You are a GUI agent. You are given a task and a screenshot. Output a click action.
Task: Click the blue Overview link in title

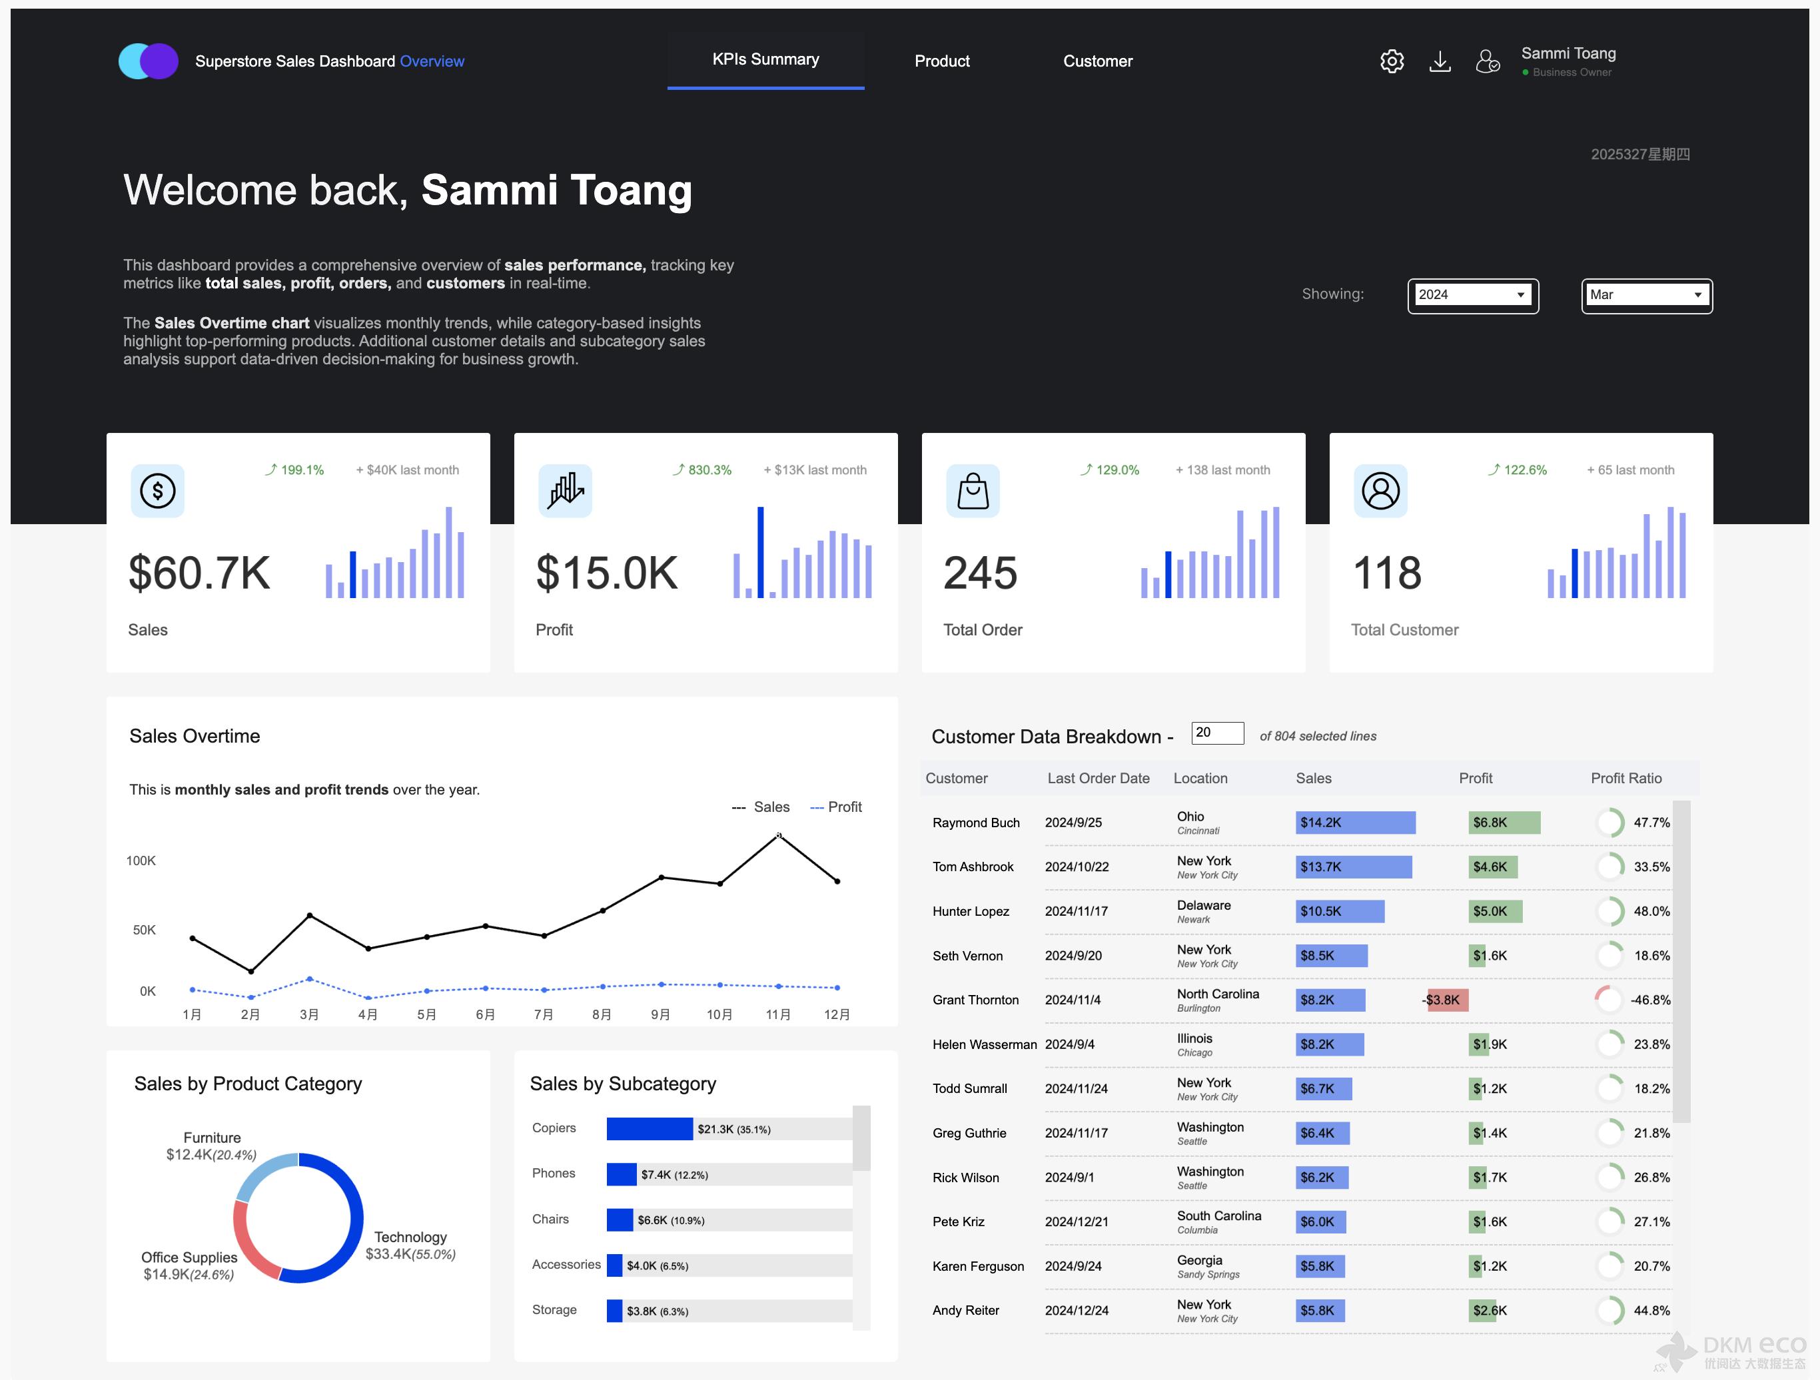432,62
